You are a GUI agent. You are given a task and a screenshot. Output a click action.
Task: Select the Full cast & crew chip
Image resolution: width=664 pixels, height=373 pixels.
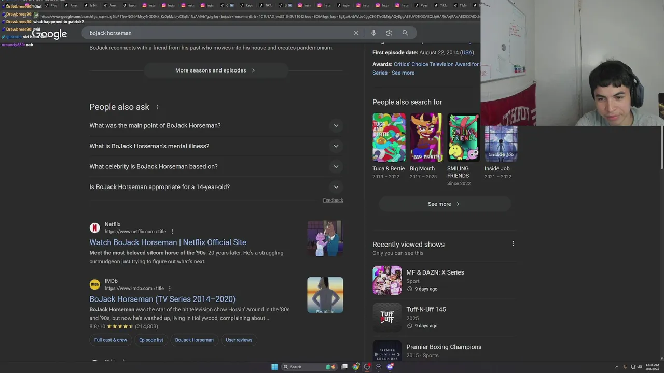(110, 340)
